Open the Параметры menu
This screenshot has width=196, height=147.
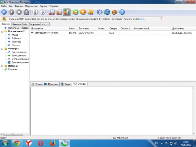31,6
